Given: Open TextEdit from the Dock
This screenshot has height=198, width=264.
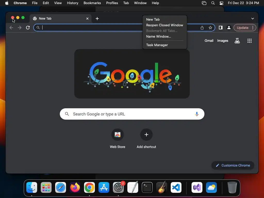Looking at the screenshot, I should pos(133,187).
